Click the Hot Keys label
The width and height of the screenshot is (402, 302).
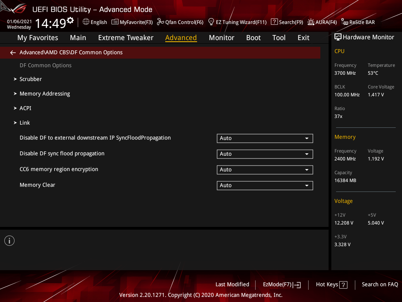coord(327,285)
